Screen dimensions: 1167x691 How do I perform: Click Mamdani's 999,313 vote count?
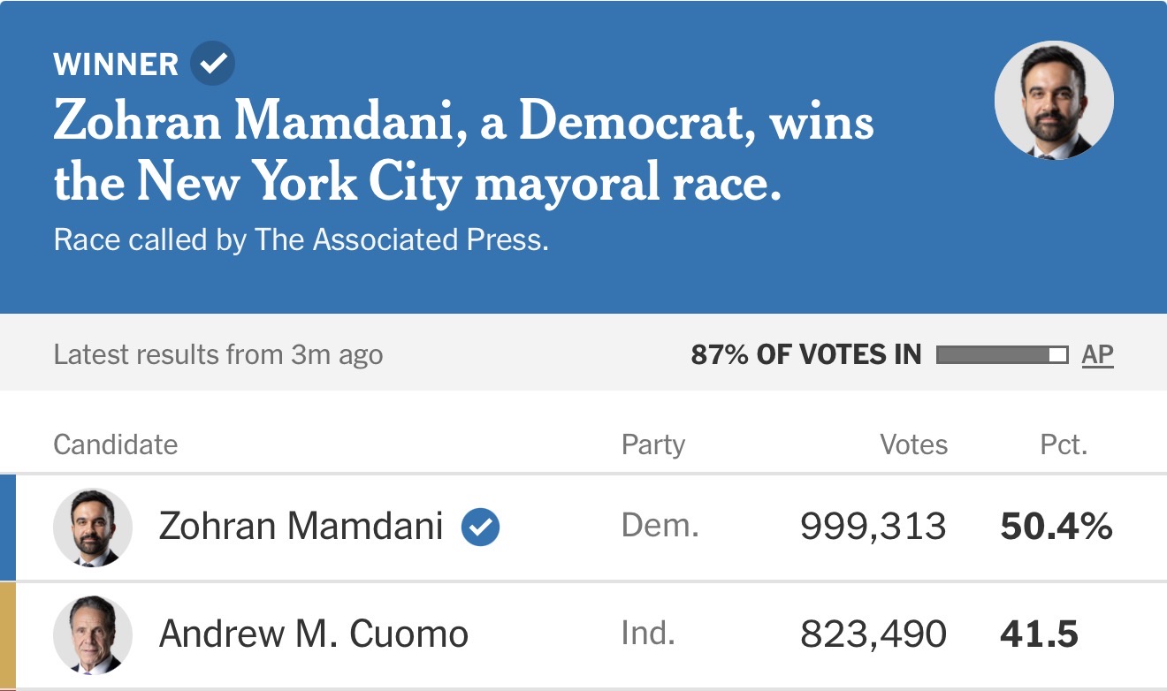[x=873, y=528]
